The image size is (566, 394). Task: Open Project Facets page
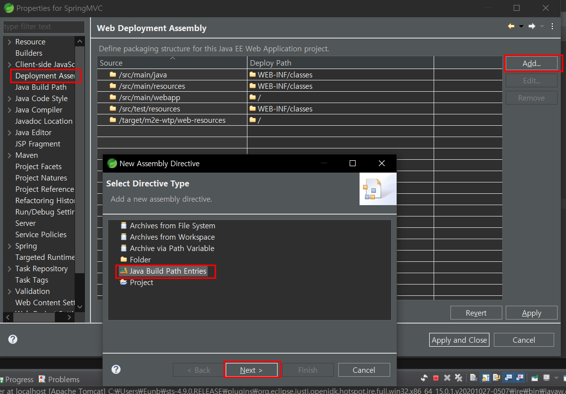pyautogui.click(x=38, y=167)
